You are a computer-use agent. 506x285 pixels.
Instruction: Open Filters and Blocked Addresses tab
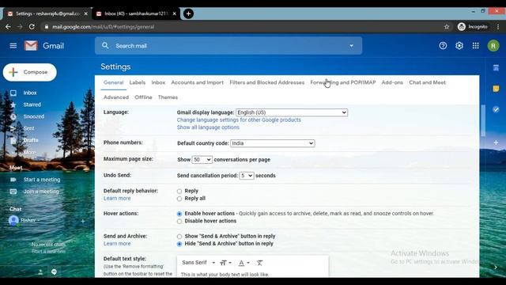[x=267, y=82]
